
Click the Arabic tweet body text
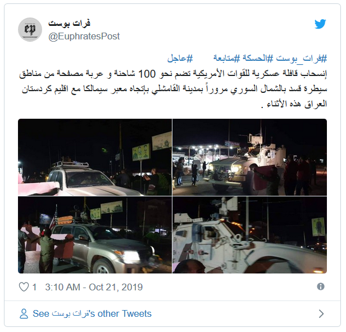[x=173, y=89]
